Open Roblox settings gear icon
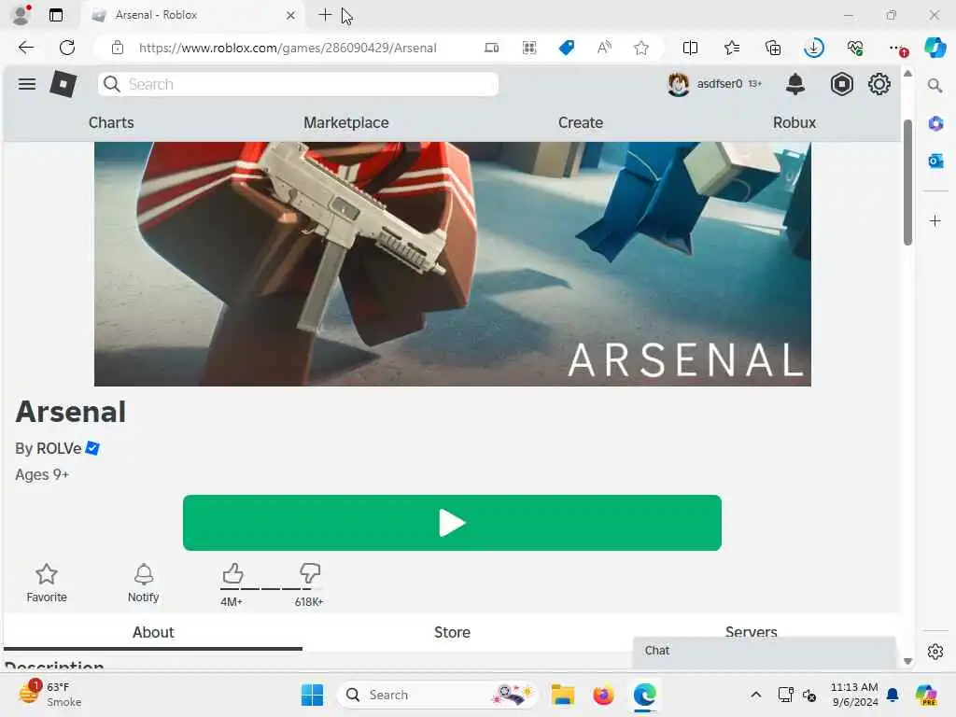Viewport: 956px width, 717px height. (879, 84)
